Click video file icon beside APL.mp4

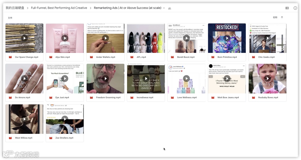pyautogui.click(x=132, y=57)
